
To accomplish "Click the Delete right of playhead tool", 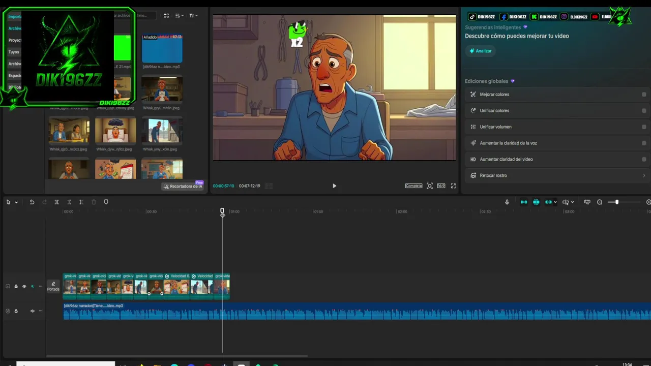I will (x=81, y=202).
